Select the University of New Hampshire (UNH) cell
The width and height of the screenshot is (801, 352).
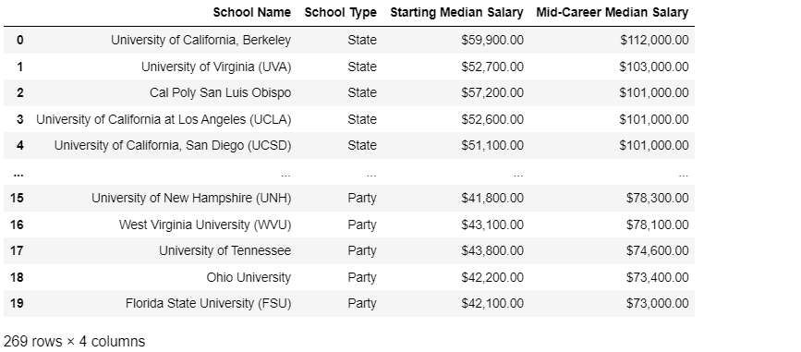(191, 199)
